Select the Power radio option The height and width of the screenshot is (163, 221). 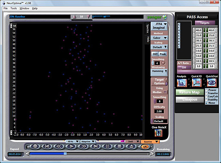(206, 90)
